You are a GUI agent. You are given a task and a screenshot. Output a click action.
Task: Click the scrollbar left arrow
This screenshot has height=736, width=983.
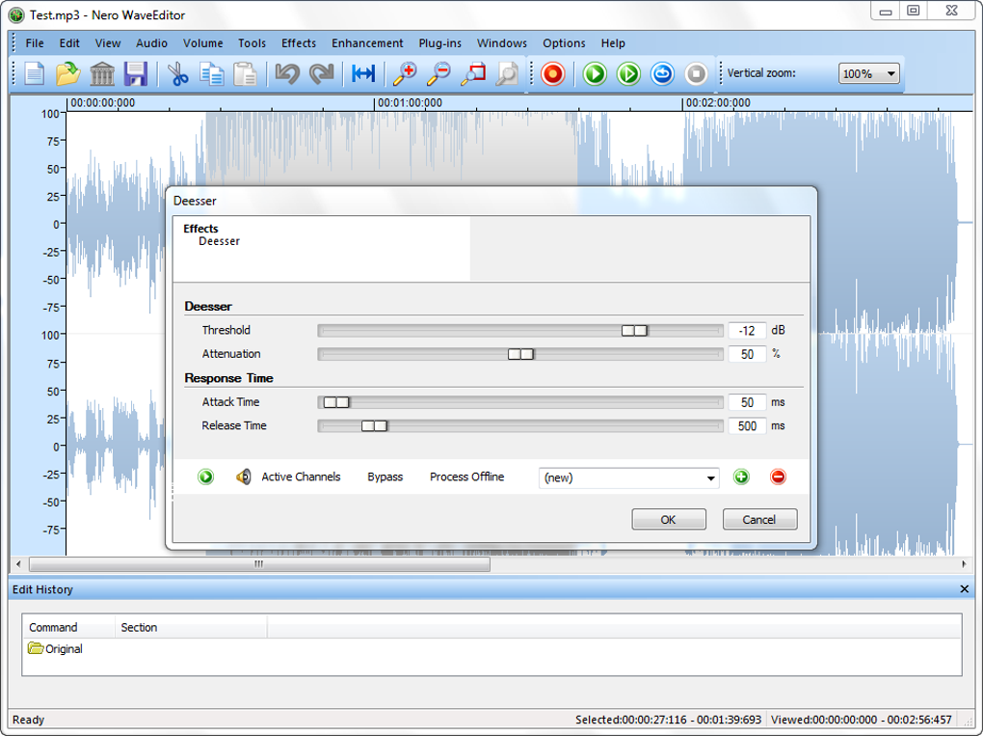(18, 564)
